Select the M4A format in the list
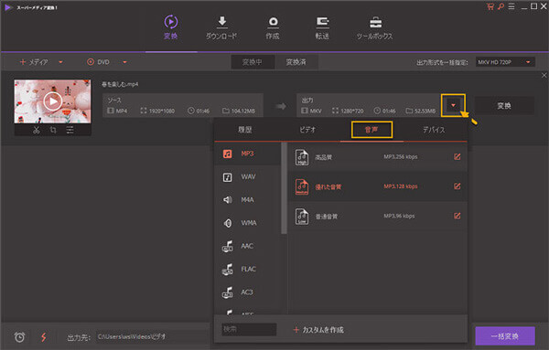Viewport: 549px width, 350px height. 248,199
